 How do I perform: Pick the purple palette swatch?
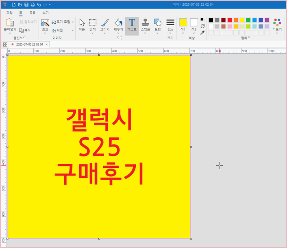267,20
